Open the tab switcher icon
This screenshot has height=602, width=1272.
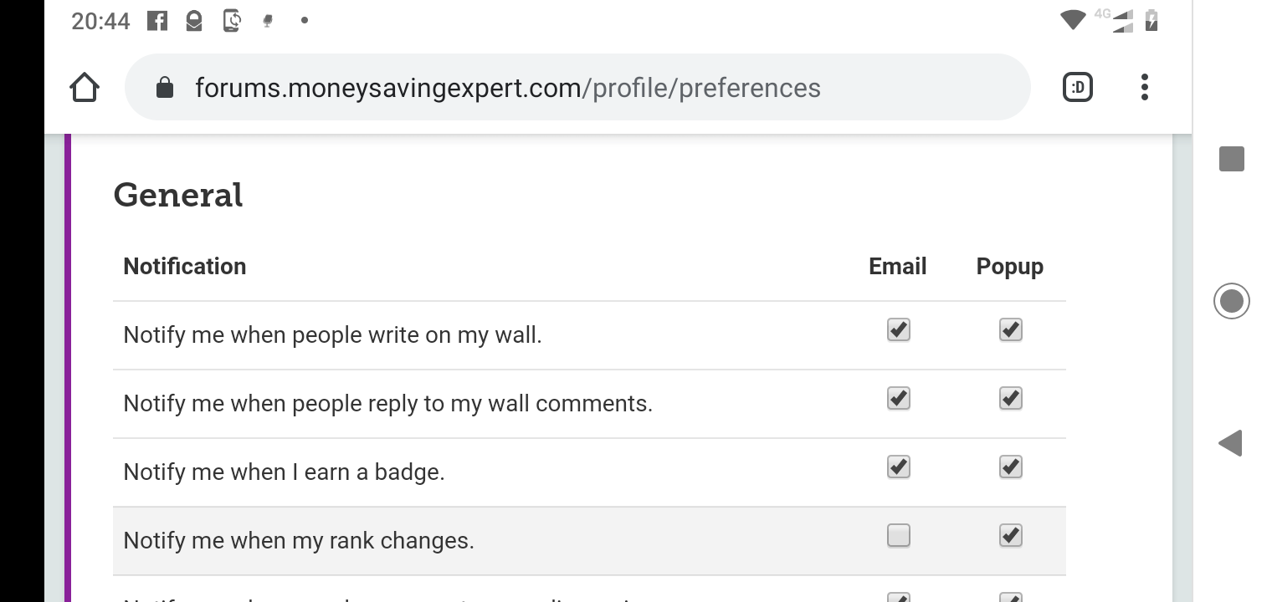(1078, 87)
